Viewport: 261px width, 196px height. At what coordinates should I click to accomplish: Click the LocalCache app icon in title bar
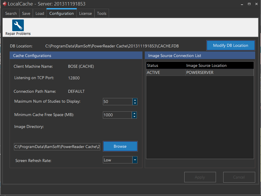pyautogui.click(x=4, y=4)
